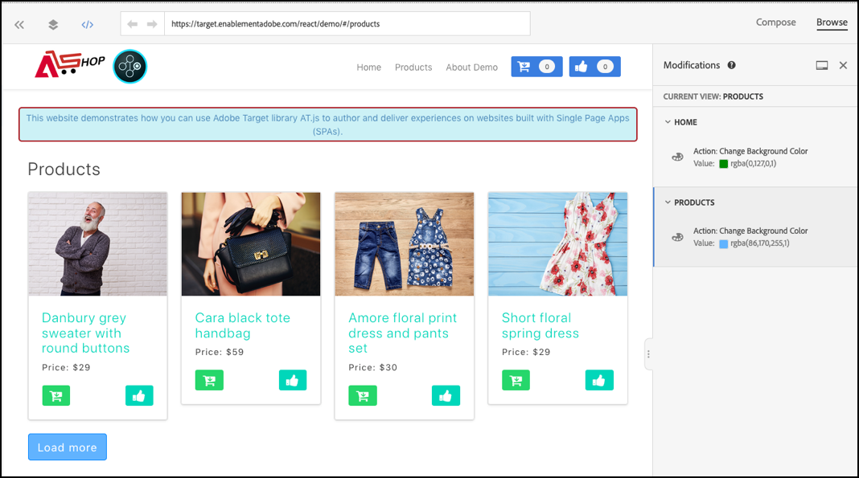
Task: Click CURRENT VIEW: PRODUCTS label
Action: point(713,96)
